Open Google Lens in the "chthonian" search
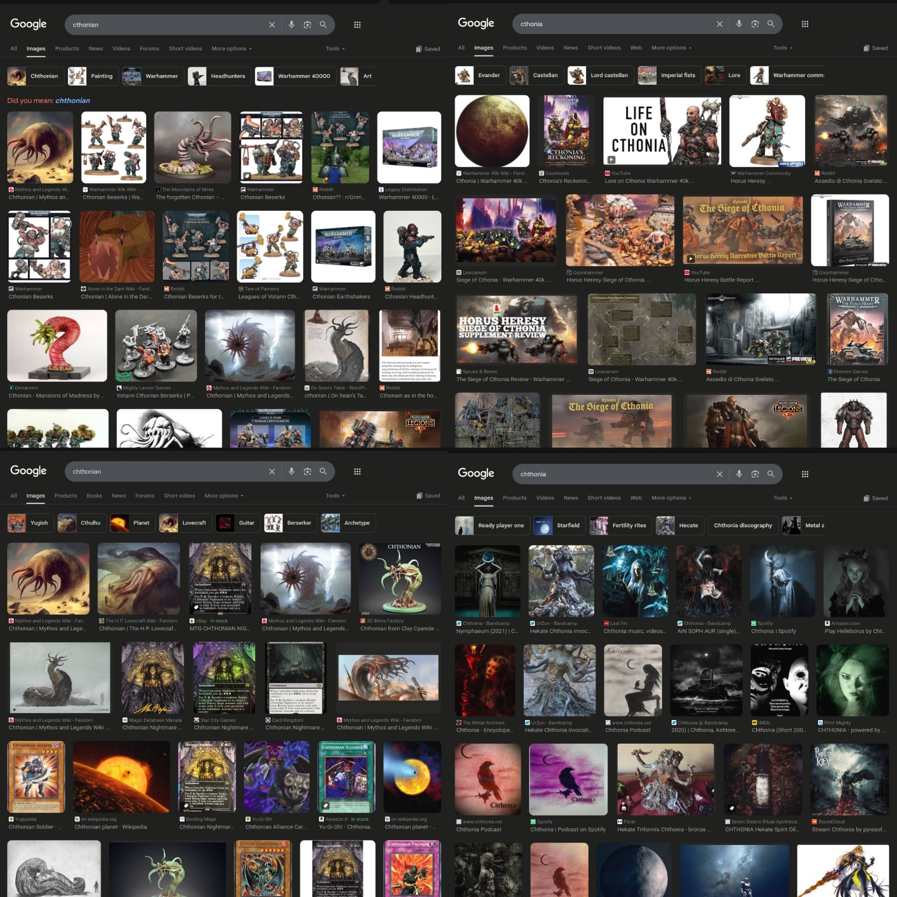897x897 pixels. click(307, 472)
